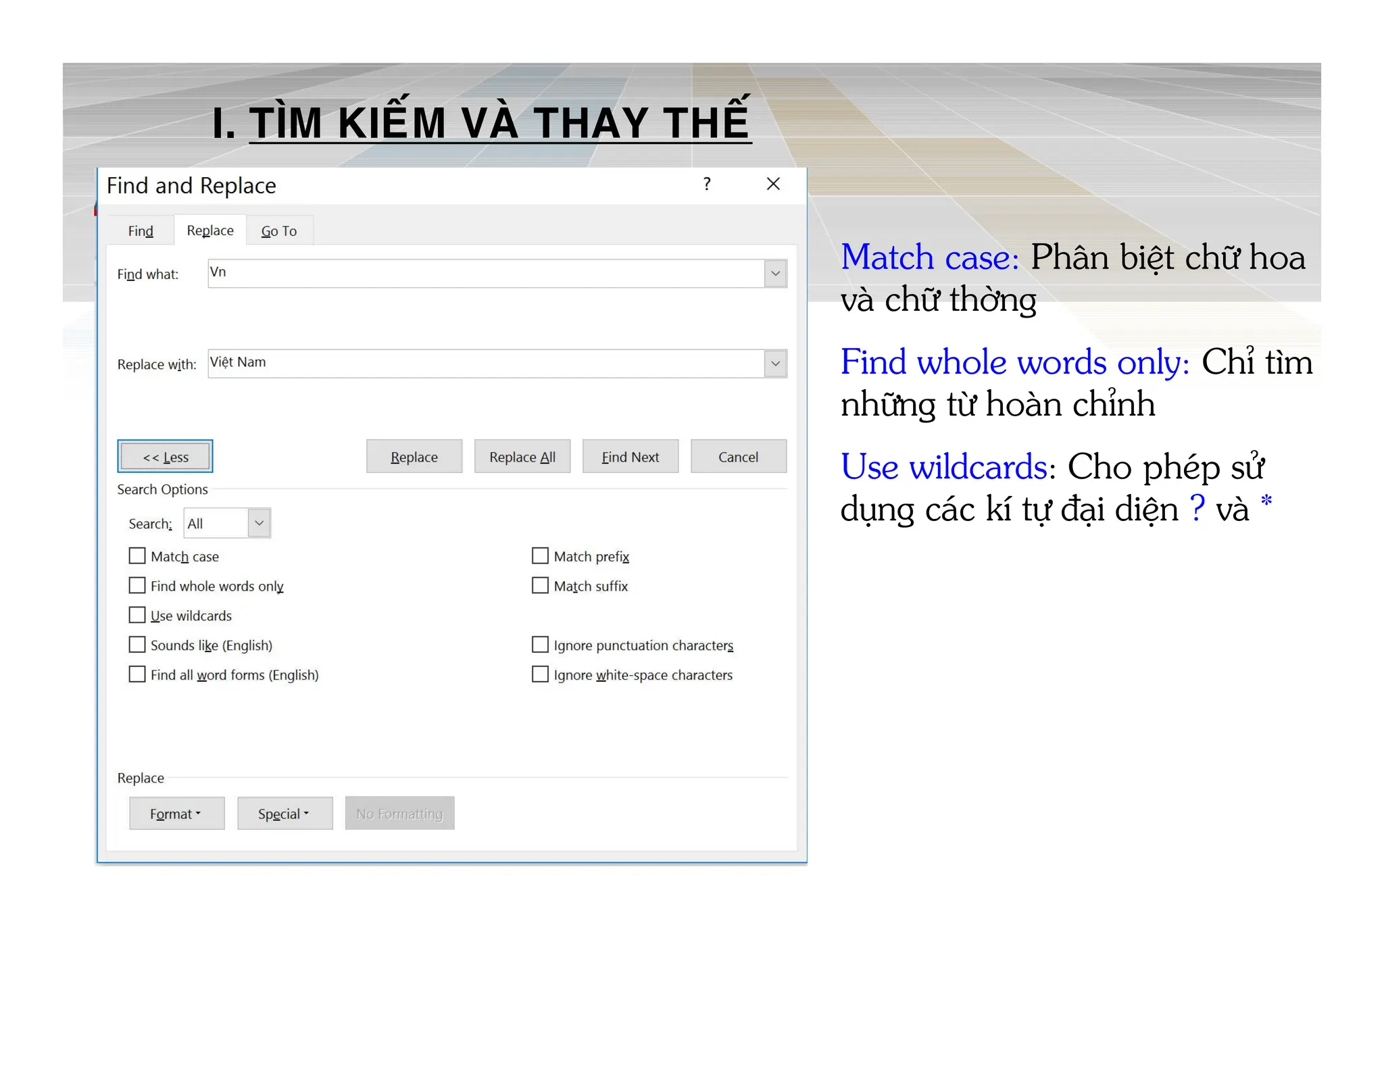
Task: Expand the Find what history dropdown
Action: pyautogui.click(x=775, y=274)
